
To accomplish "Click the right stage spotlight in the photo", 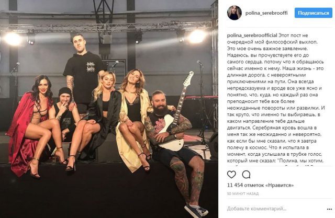I will pos(196,37).
